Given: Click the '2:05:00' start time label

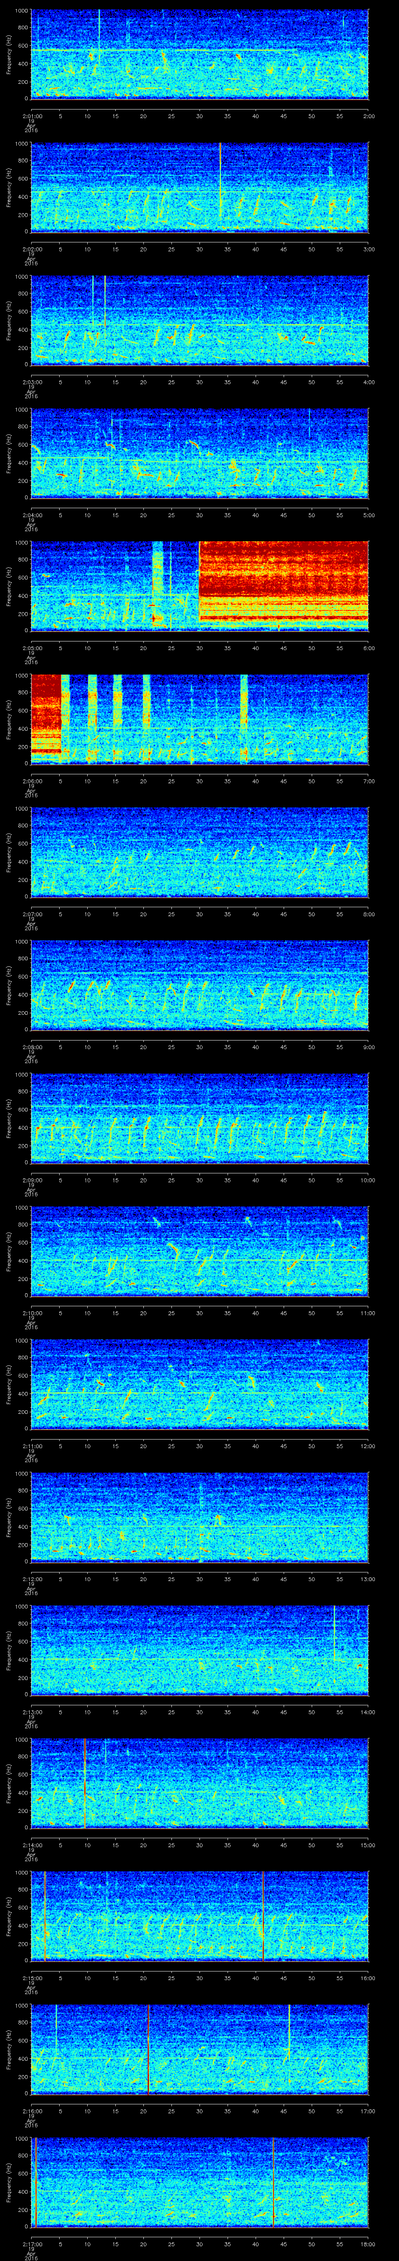Looking at the screenshot, I should coord(32,647).
